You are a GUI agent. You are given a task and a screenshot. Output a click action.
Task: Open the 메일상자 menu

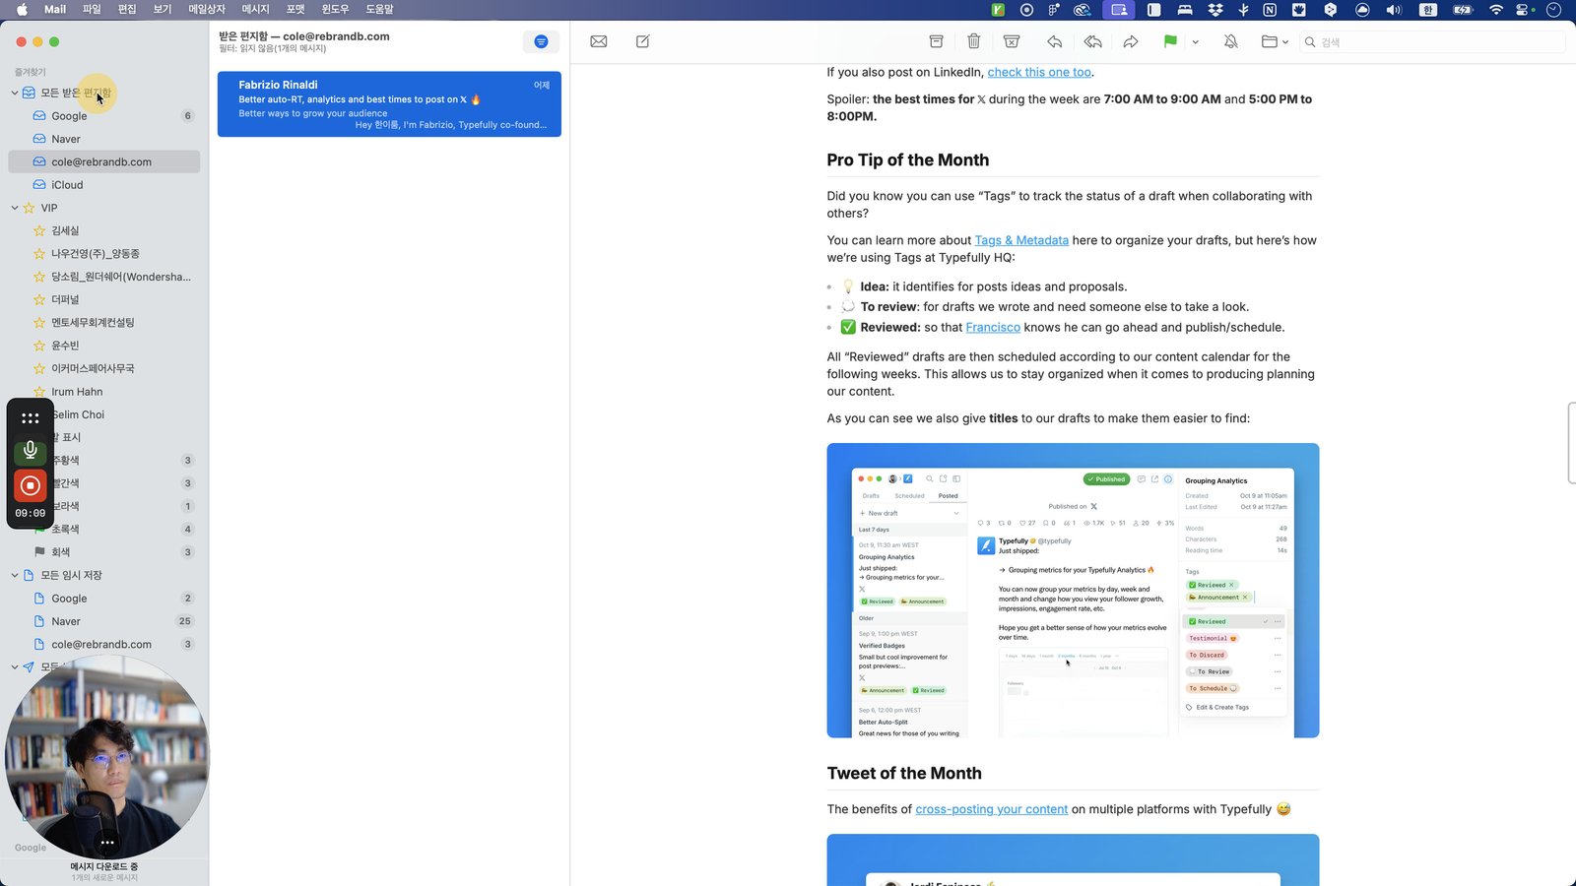coord(207,10)
